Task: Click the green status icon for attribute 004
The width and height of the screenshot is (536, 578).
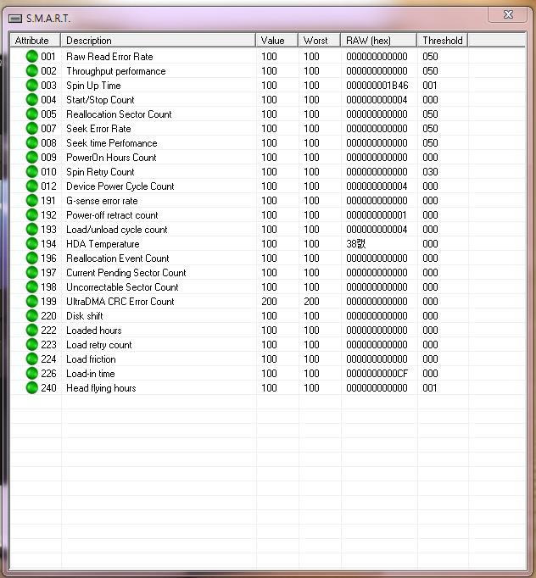Action: point(32,99)
